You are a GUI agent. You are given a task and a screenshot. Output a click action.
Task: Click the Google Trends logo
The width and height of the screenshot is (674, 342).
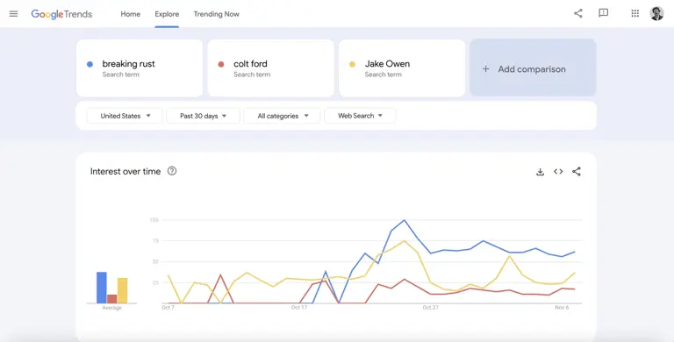tap(61, 14)
